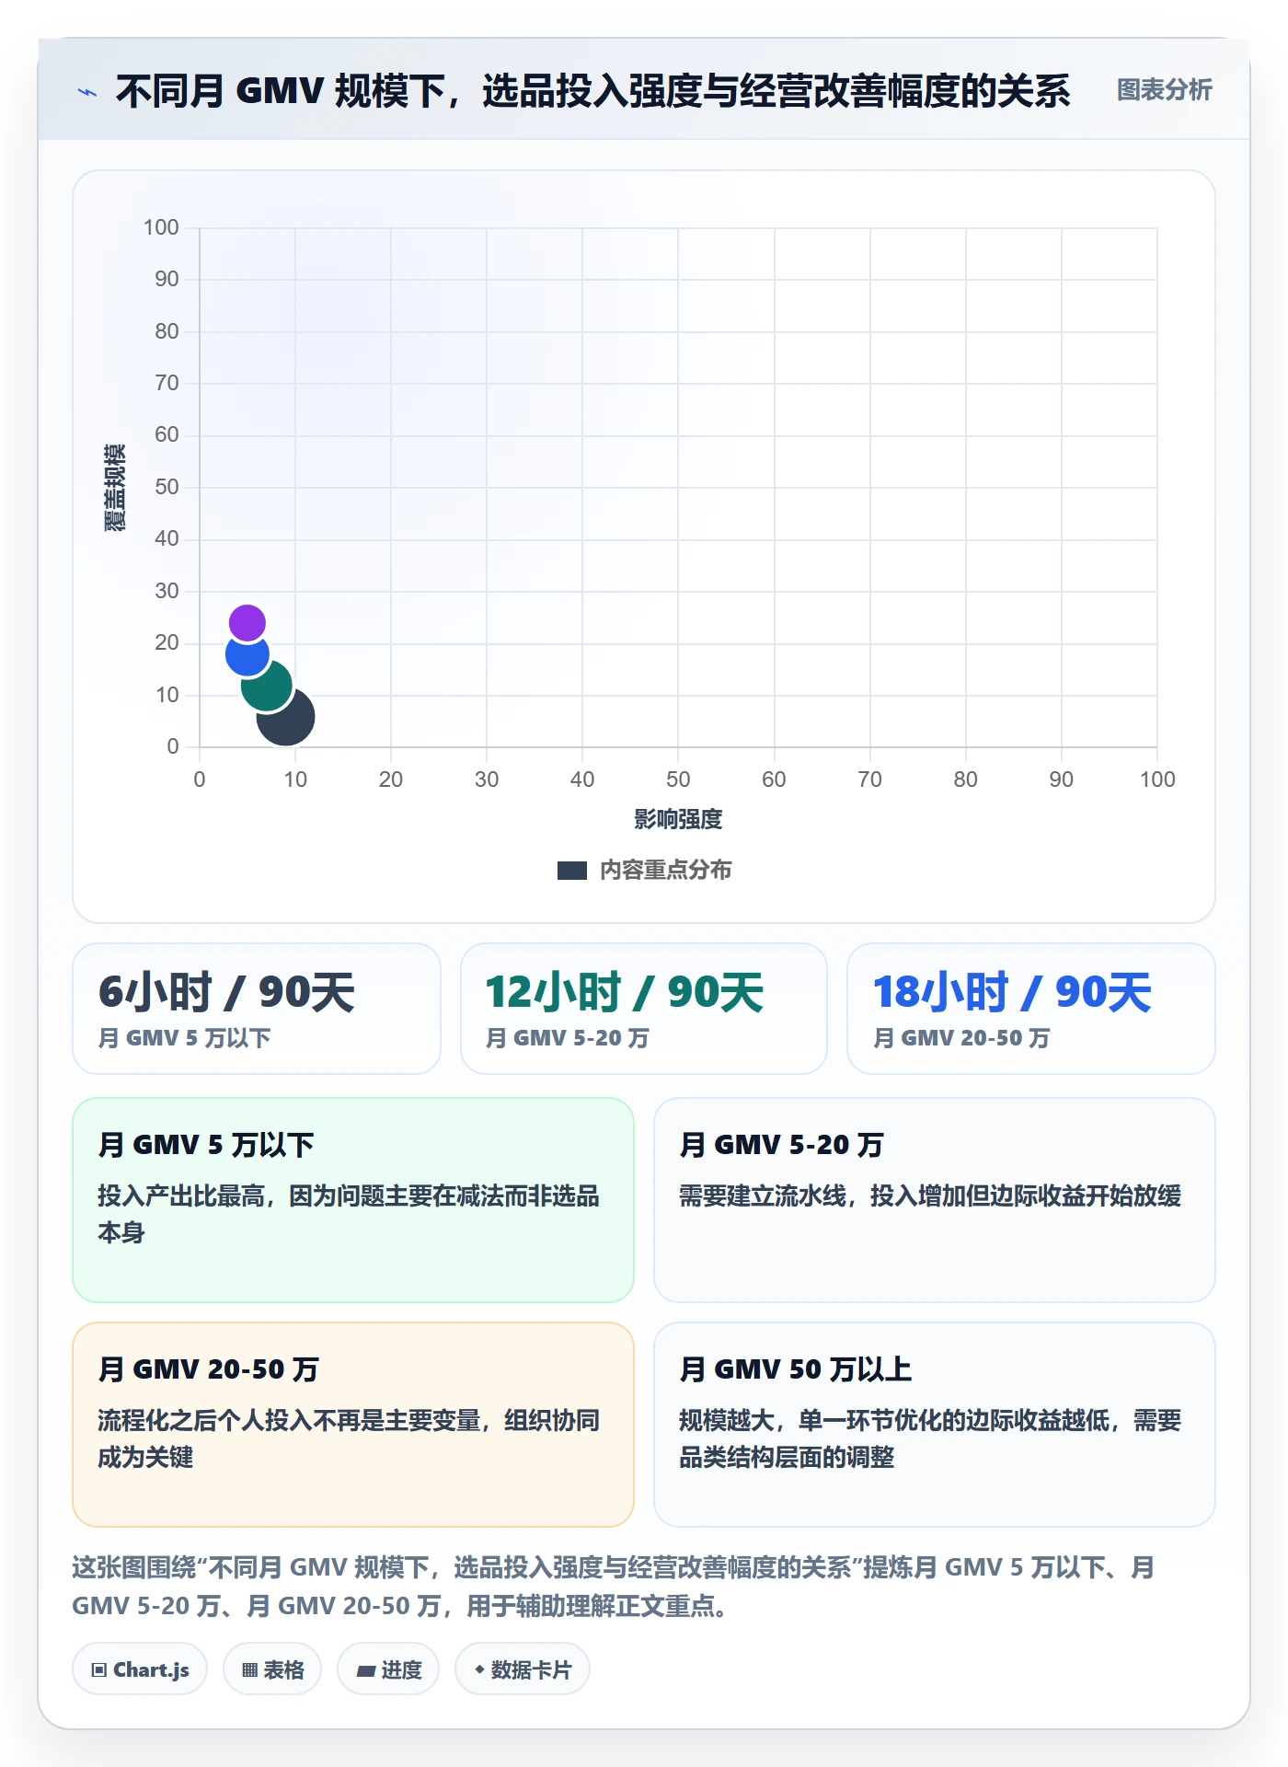The height and width of the screenshot is (1767, 1288).
Task: Click the summary paragraph starting with 这张图围绕
Action: 614,1587
